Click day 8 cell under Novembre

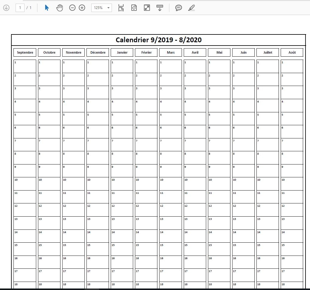point(74,158)
